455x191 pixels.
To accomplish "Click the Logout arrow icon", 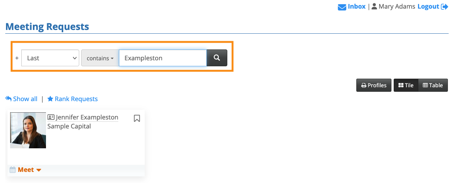I will click(445, 7).
